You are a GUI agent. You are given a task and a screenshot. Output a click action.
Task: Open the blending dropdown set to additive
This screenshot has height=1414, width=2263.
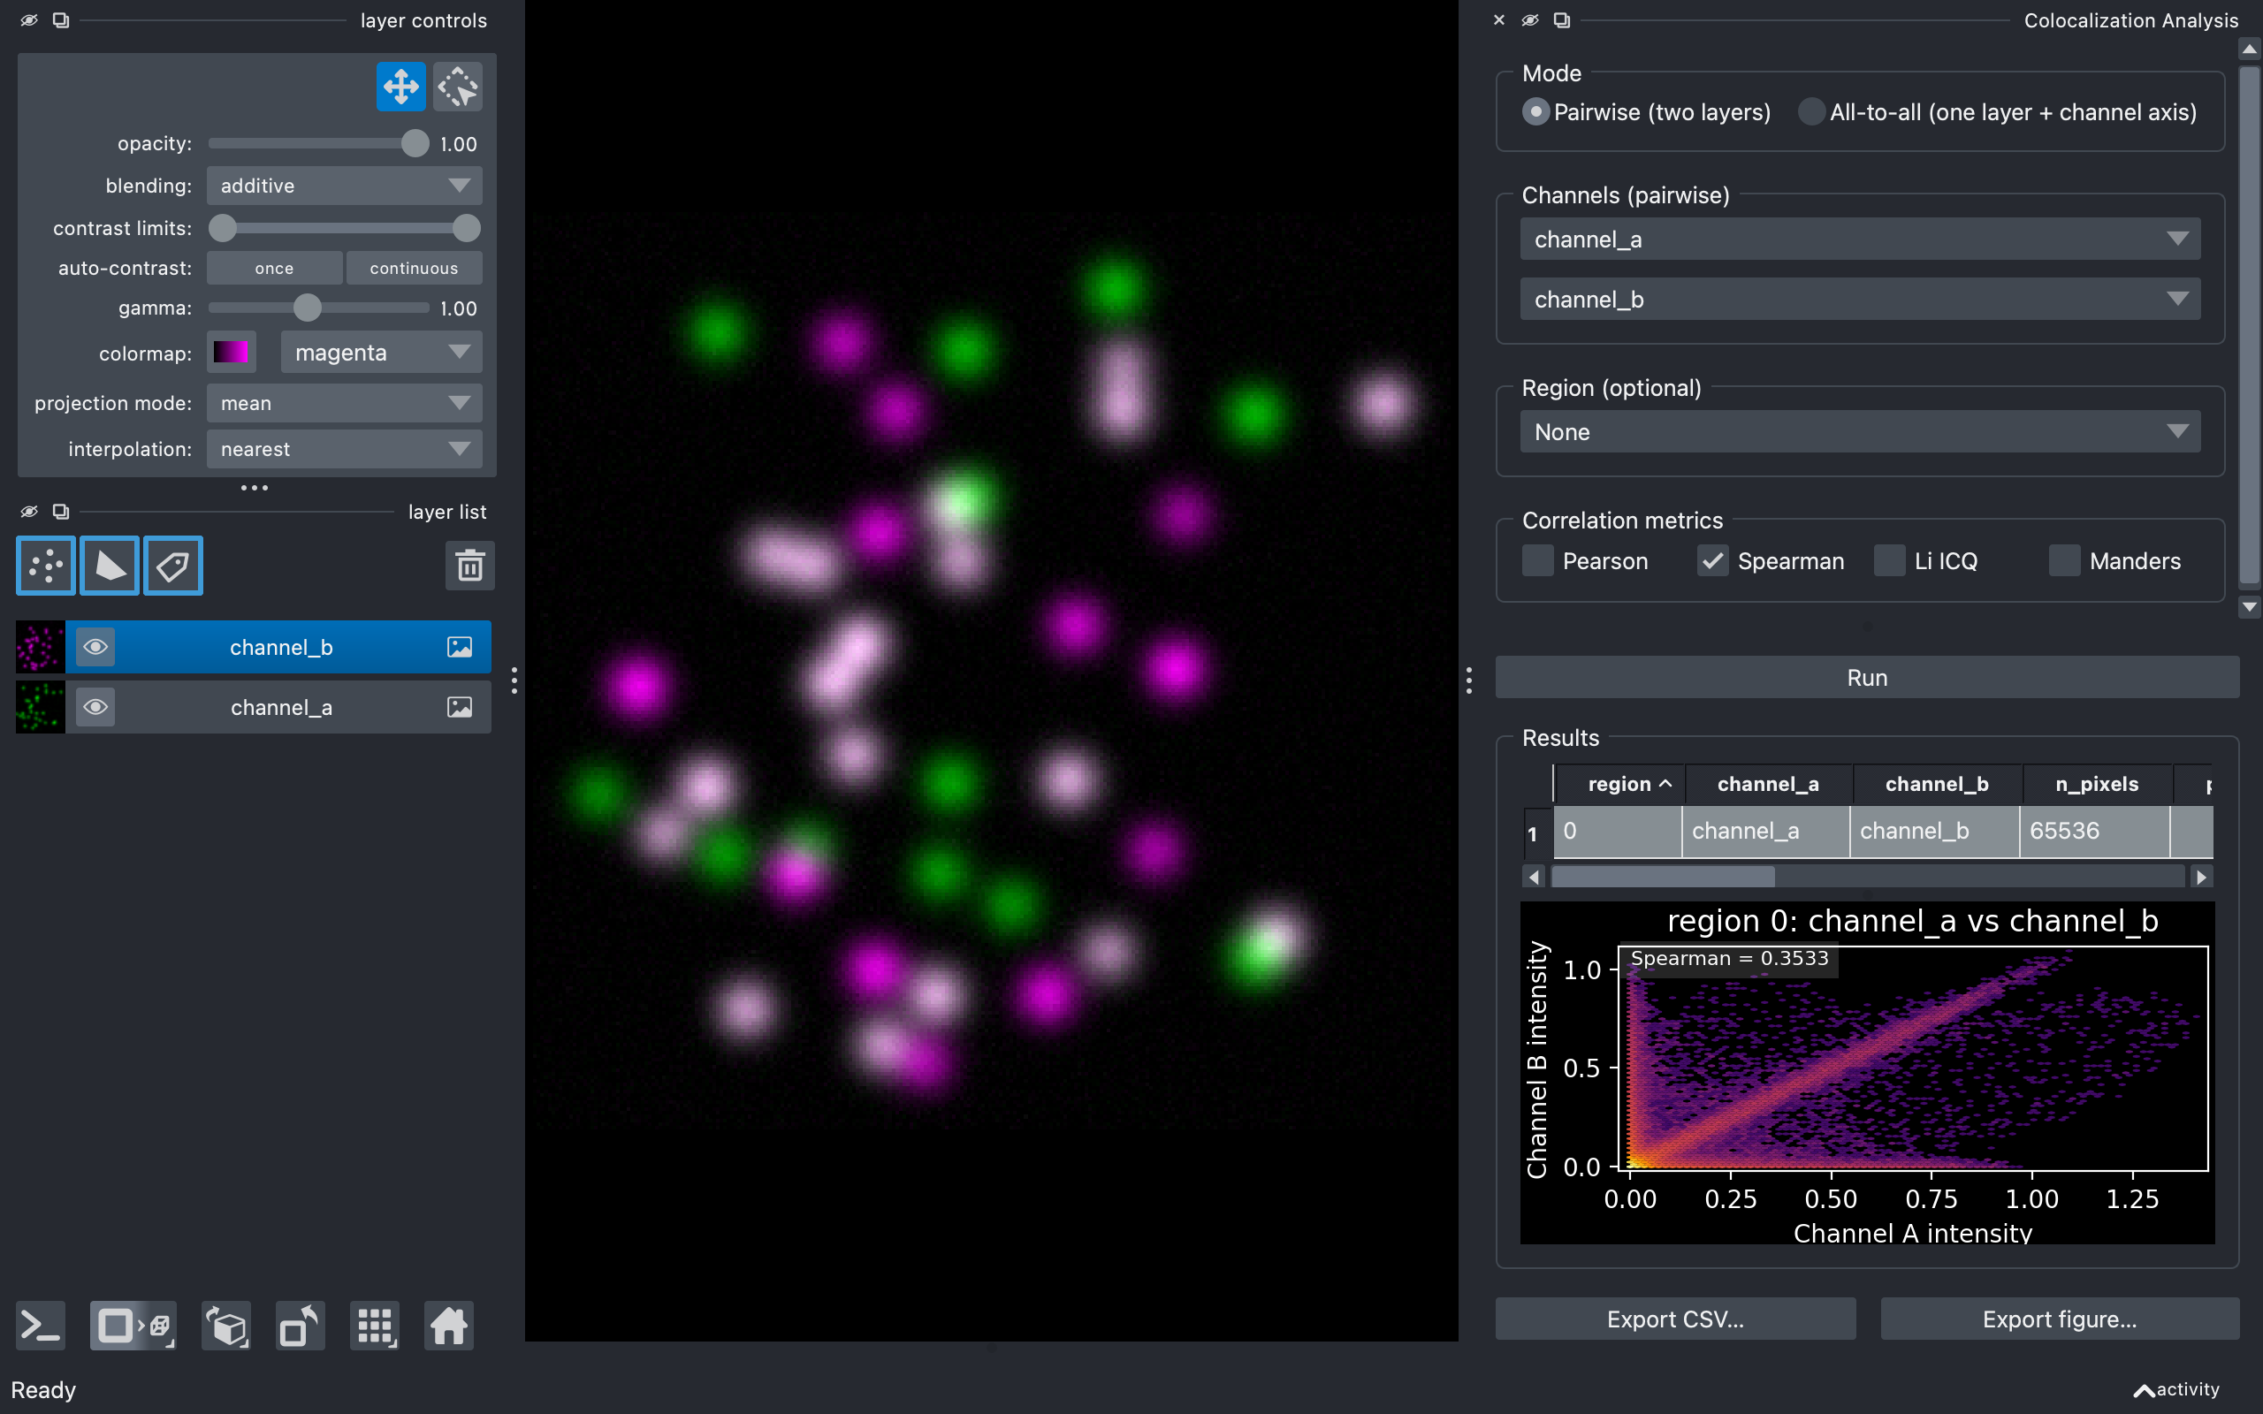pyautogui.click(x=344, y=186)
